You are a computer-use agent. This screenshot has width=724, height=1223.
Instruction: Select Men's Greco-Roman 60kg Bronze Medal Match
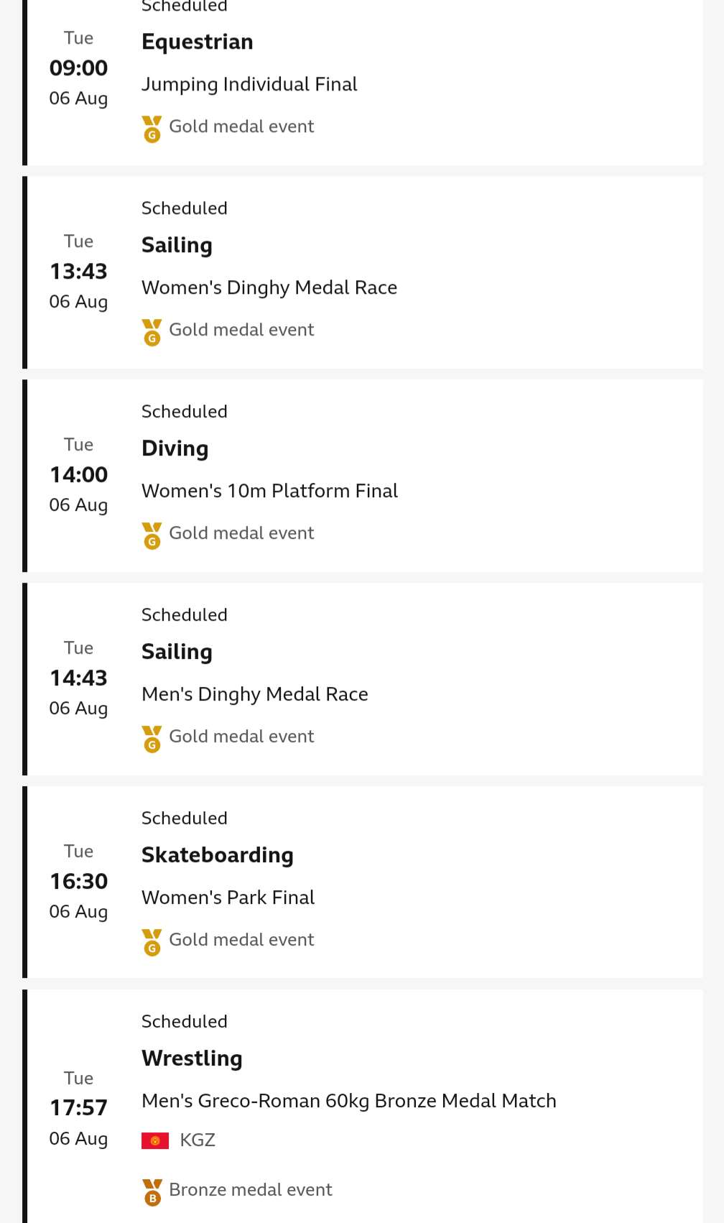point(349,1102)
